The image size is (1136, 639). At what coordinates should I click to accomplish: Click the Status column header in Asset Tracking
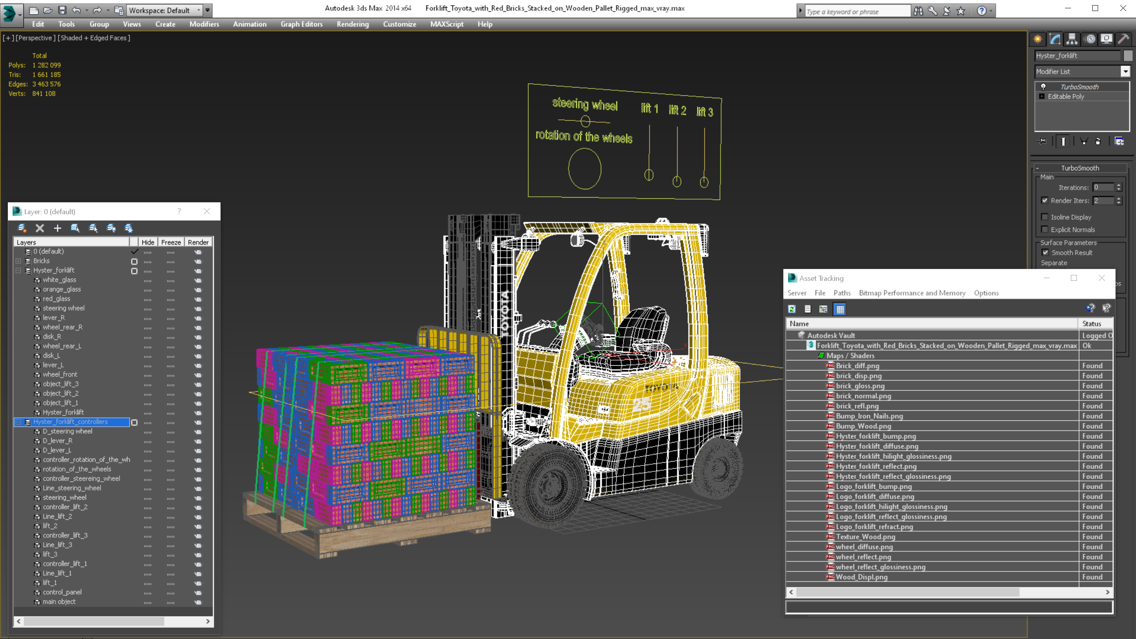1095,324
